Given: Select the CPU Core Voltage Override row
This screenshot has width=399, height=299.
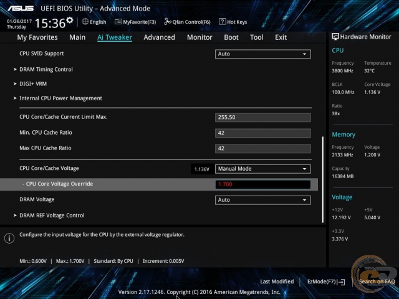Looking at the screenshot, I should click(x=159, y=184).
